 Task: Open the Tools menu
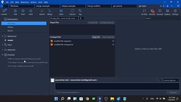[x=40, y=2]
